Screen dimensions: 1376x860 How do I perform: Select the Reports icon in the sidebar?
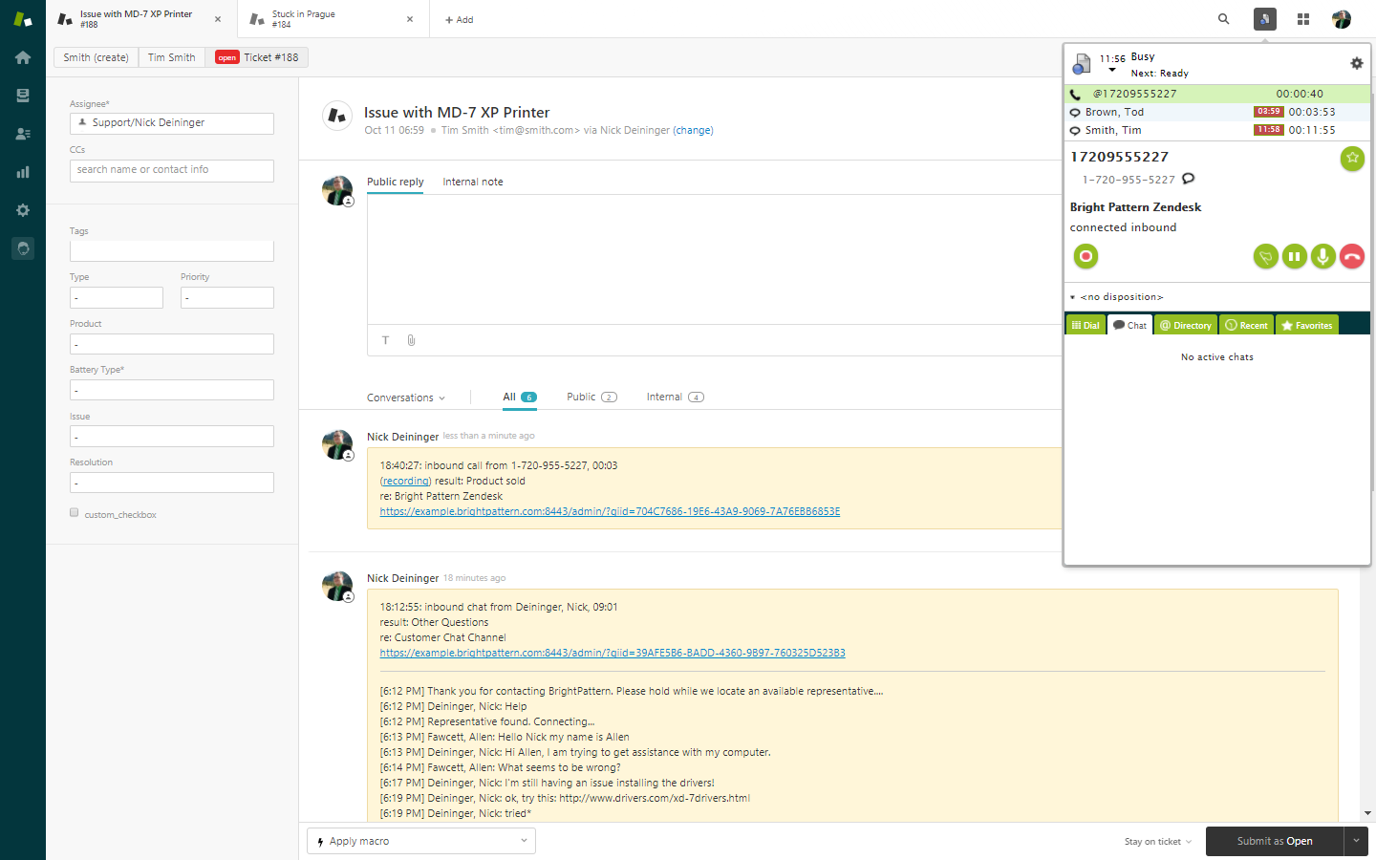(x=22, y=172)
